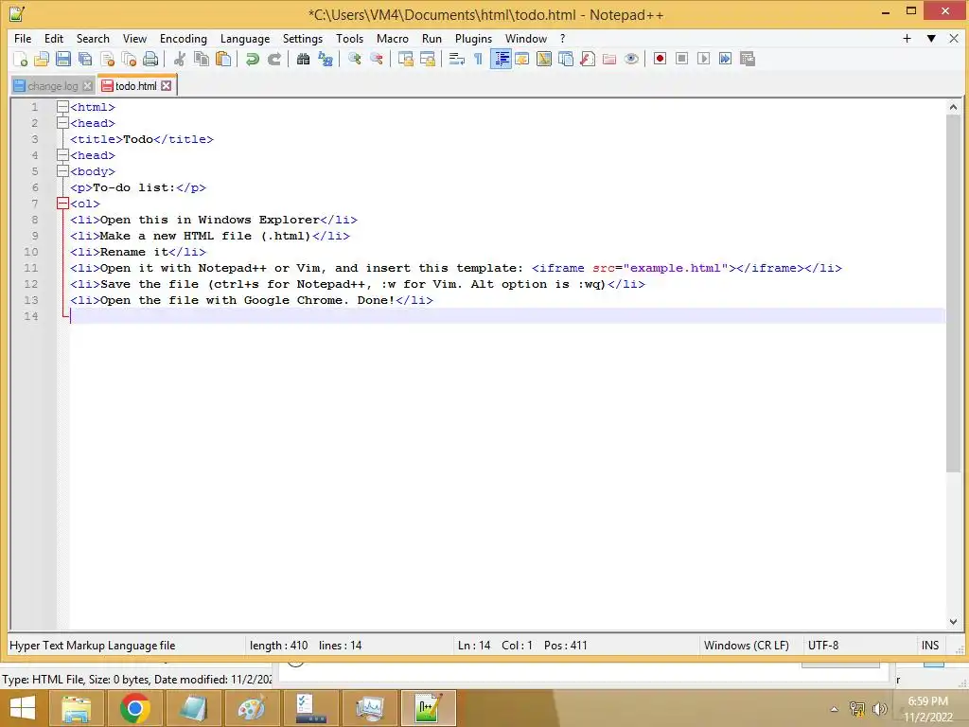Click scrollbar down arrow in editor
Viewport: 969px width, 727px height.
click(x=953, y=622)
